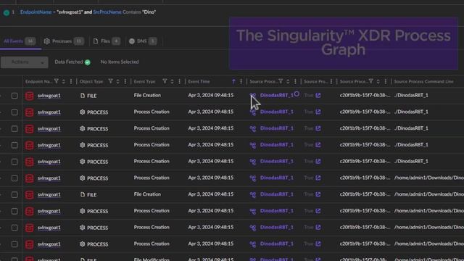Click No Items Selected status text
Viewport: 464px width, 261px height.
(x=120, y=62)
